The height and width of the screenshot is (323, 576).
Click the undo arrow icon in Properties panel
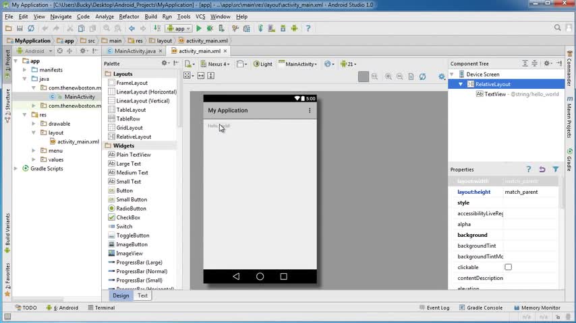pos(542,170)
